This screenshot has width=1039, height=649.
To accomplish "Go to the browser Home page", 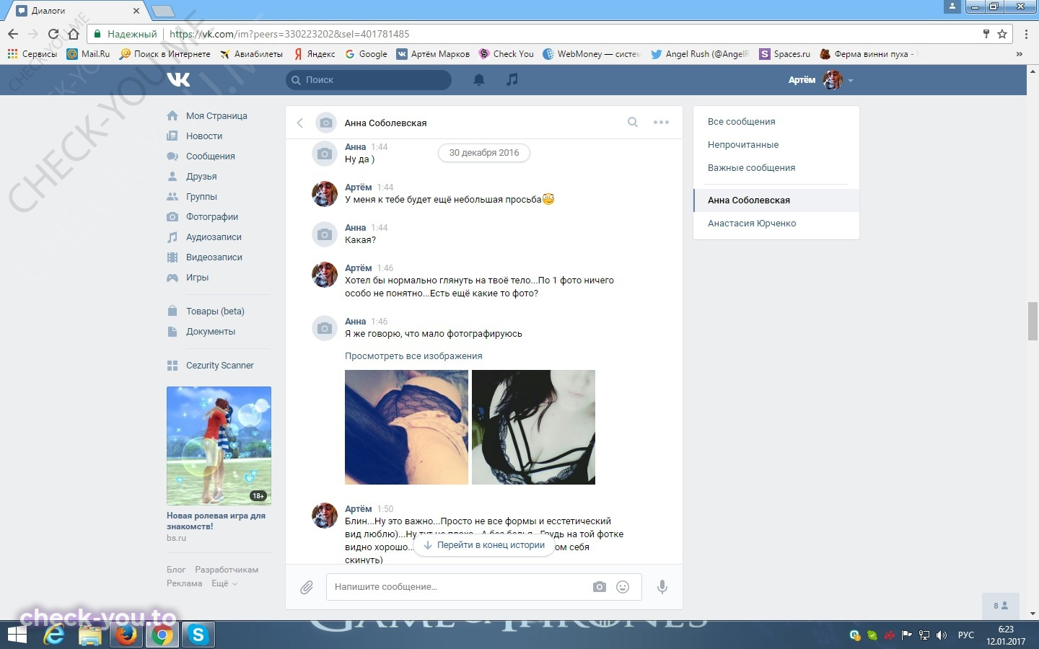I will (x=73, y=34).
